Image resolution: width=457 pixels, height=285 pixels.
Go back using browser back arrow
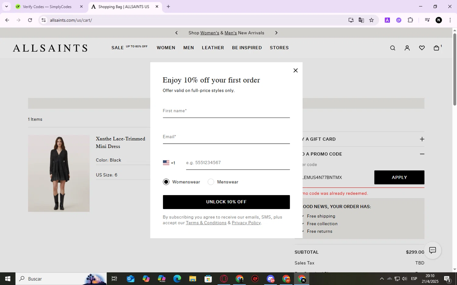point(7,20)
